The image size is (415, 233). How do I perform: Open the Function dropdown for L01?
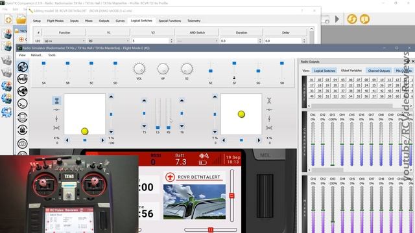coord(64,41)
